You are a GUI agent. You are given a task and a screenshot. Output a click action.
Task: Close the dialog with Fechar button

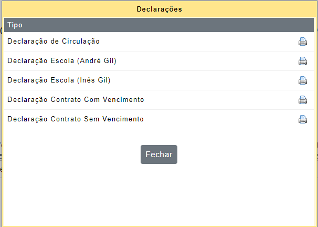tap(159, 154)
